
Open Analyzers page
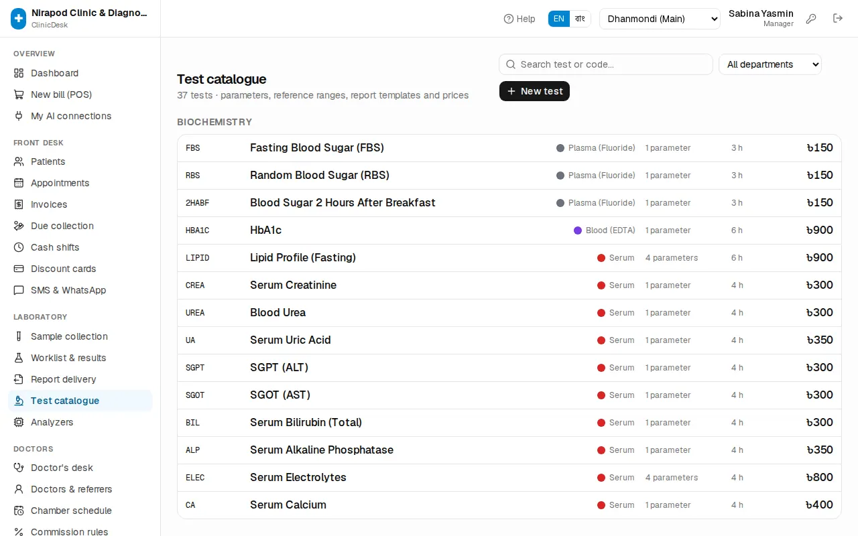80,422
